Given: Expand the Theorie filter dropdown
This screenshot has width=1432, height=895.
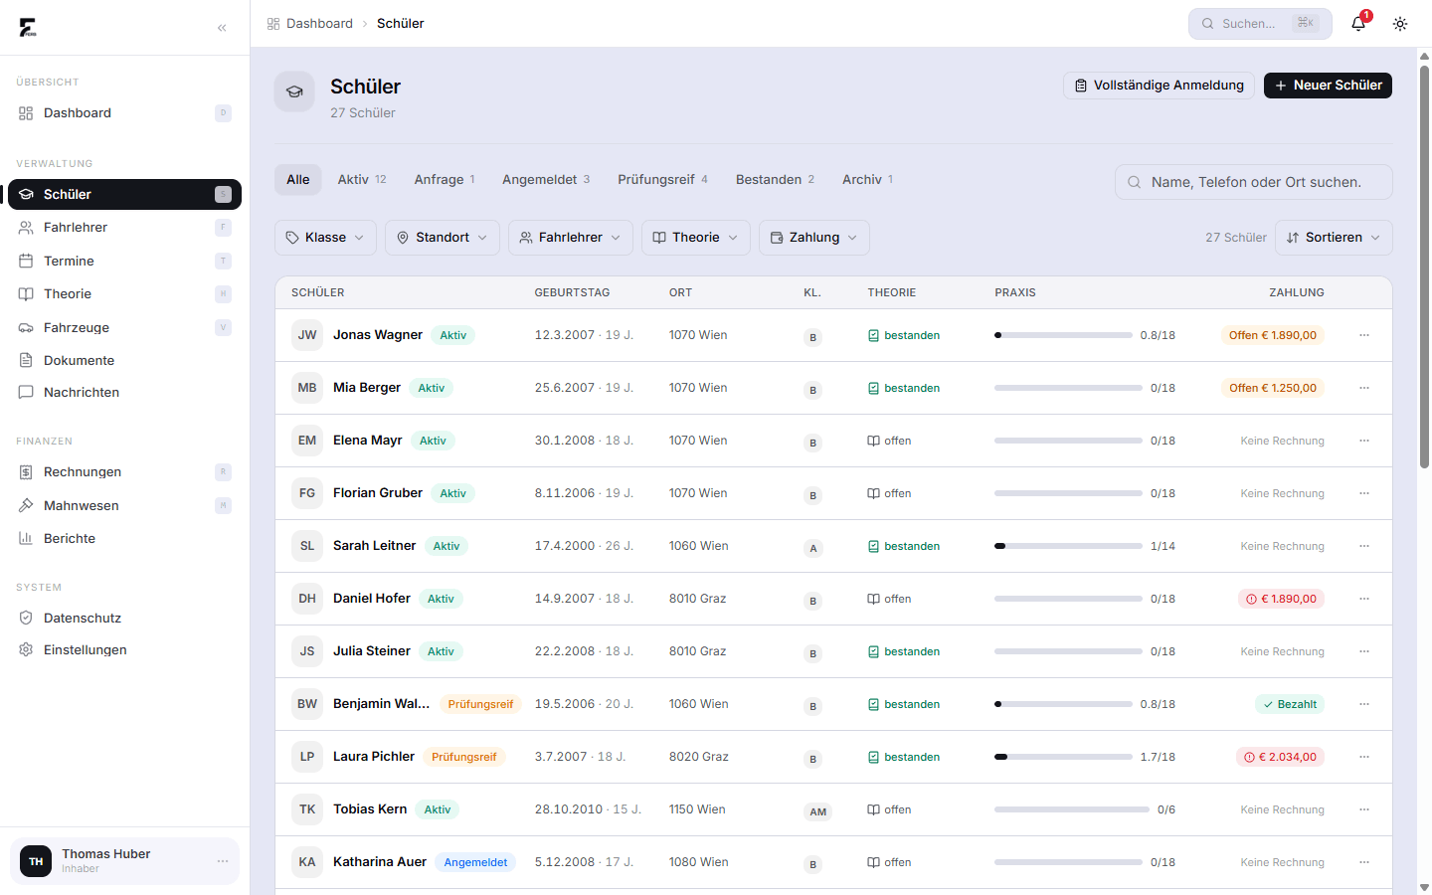Looking at the screenshot, I should (x=696, y=238).
